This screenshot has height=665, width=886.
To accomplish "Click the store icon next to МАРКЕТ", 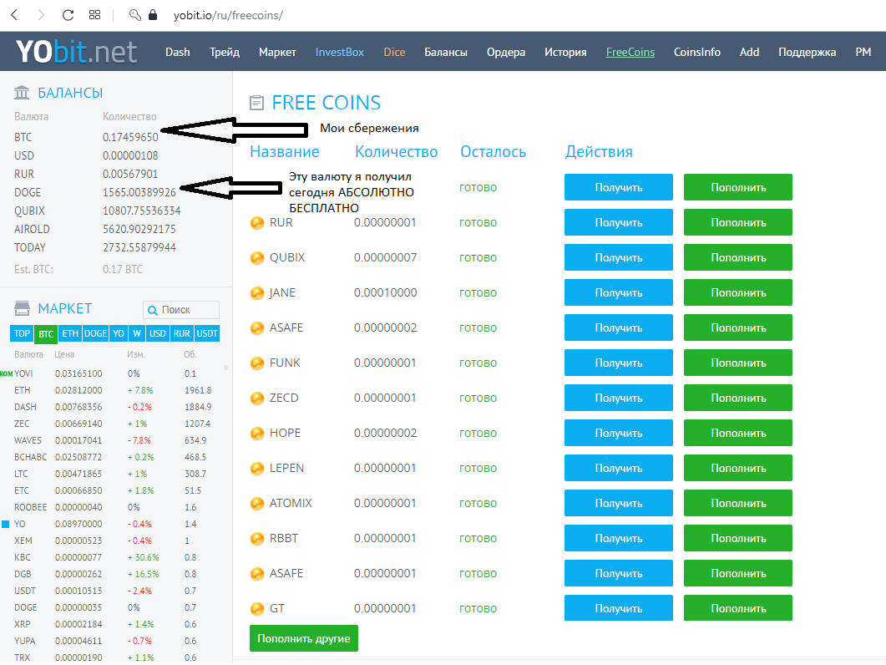I will [x=22, y=308].
